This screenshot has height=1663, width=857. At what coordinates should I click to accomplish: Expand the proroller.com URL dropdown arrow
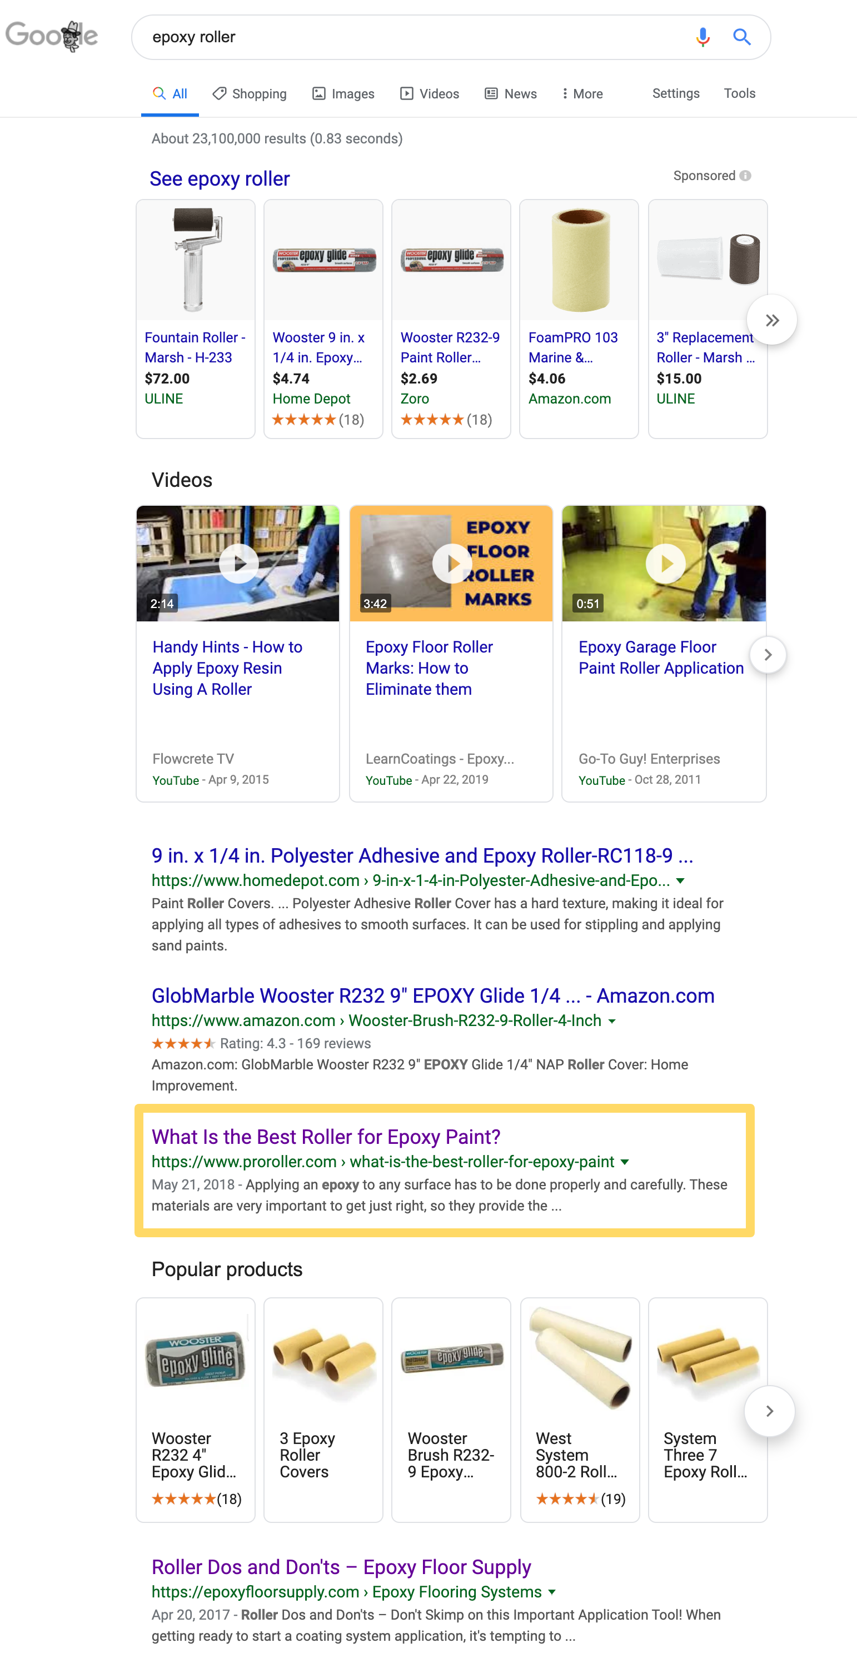(625, 1162)
